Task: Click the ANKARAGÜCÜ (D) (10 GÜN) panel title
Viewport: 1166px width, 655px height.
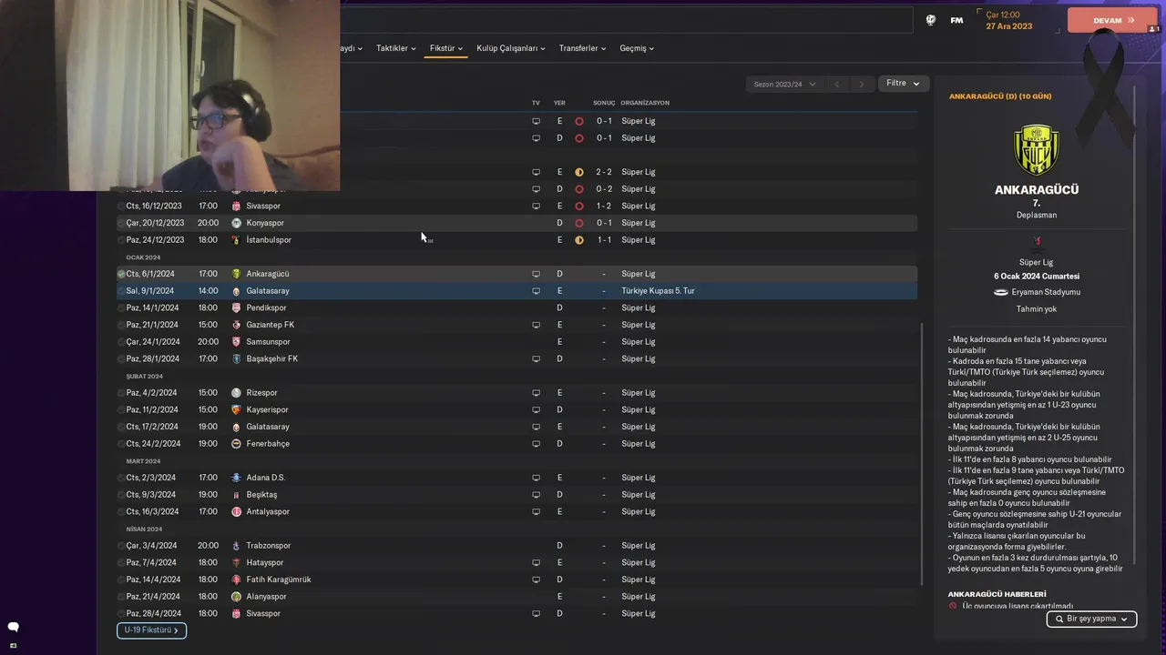Action: click(1000, 96)
